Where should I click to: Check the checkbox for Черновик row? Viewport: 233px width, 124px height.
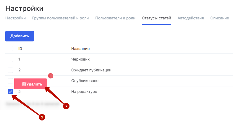tap(10, 59)
